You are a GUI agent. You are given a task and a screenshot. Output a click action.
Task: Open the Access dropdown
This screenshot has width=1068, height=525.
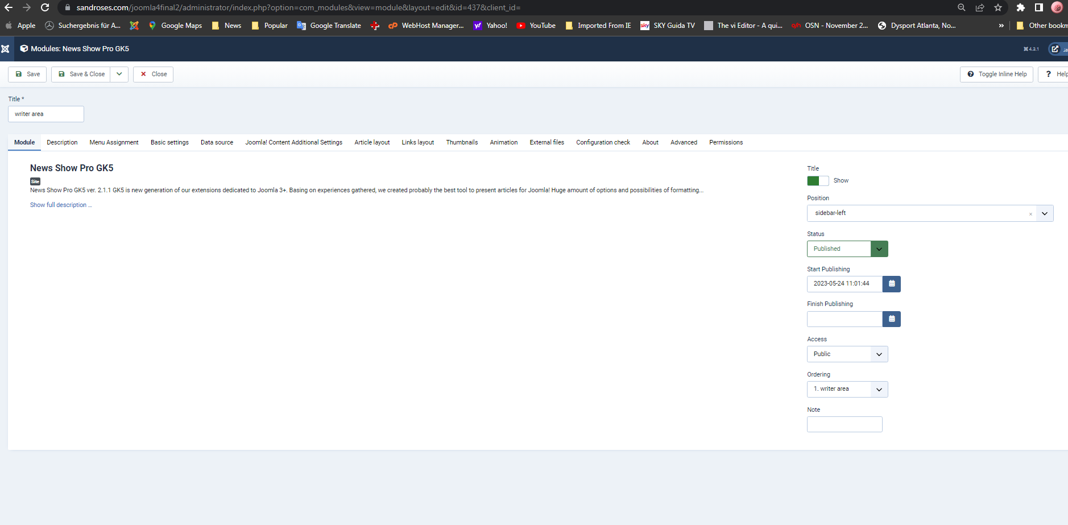(x=847, y=354)
